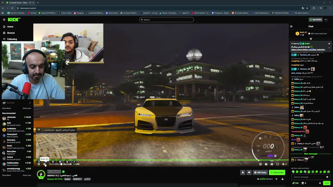Open a new browser tab
This screenshot has width=333, height=187.
point(38,3)
